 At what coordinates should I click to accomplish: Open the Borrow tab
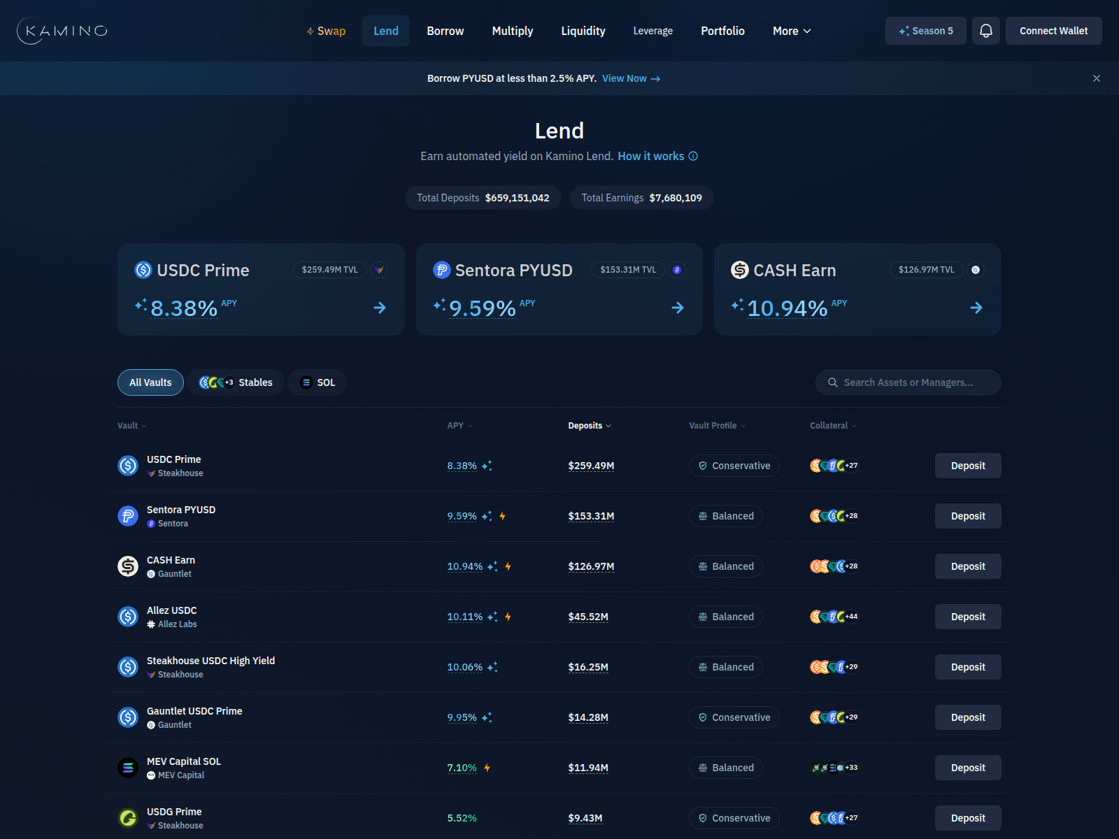tap(446, 31)
